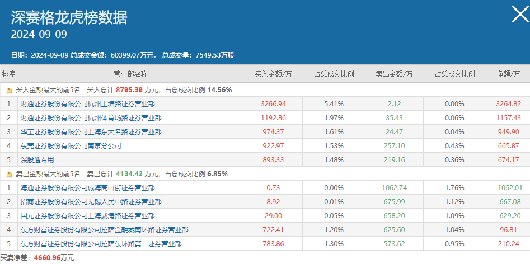Select buy amount 722.41
530x264 pixels.
[274, 230]
